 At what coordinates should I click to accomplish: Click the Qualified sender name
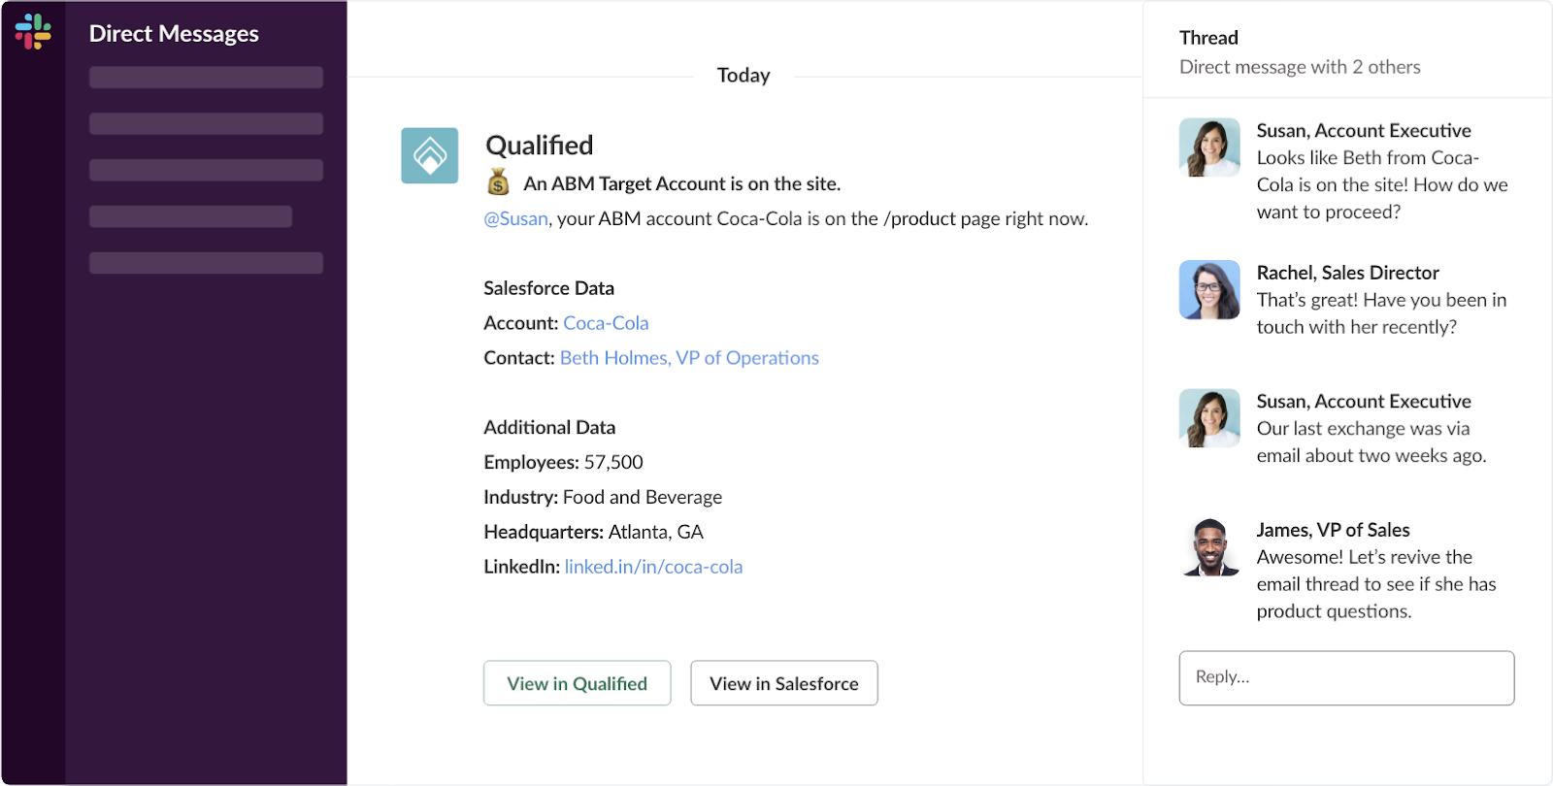click(539, 146)
